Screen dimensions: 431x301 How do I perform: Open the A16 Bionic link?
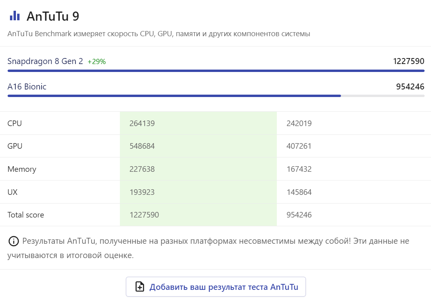27,87
